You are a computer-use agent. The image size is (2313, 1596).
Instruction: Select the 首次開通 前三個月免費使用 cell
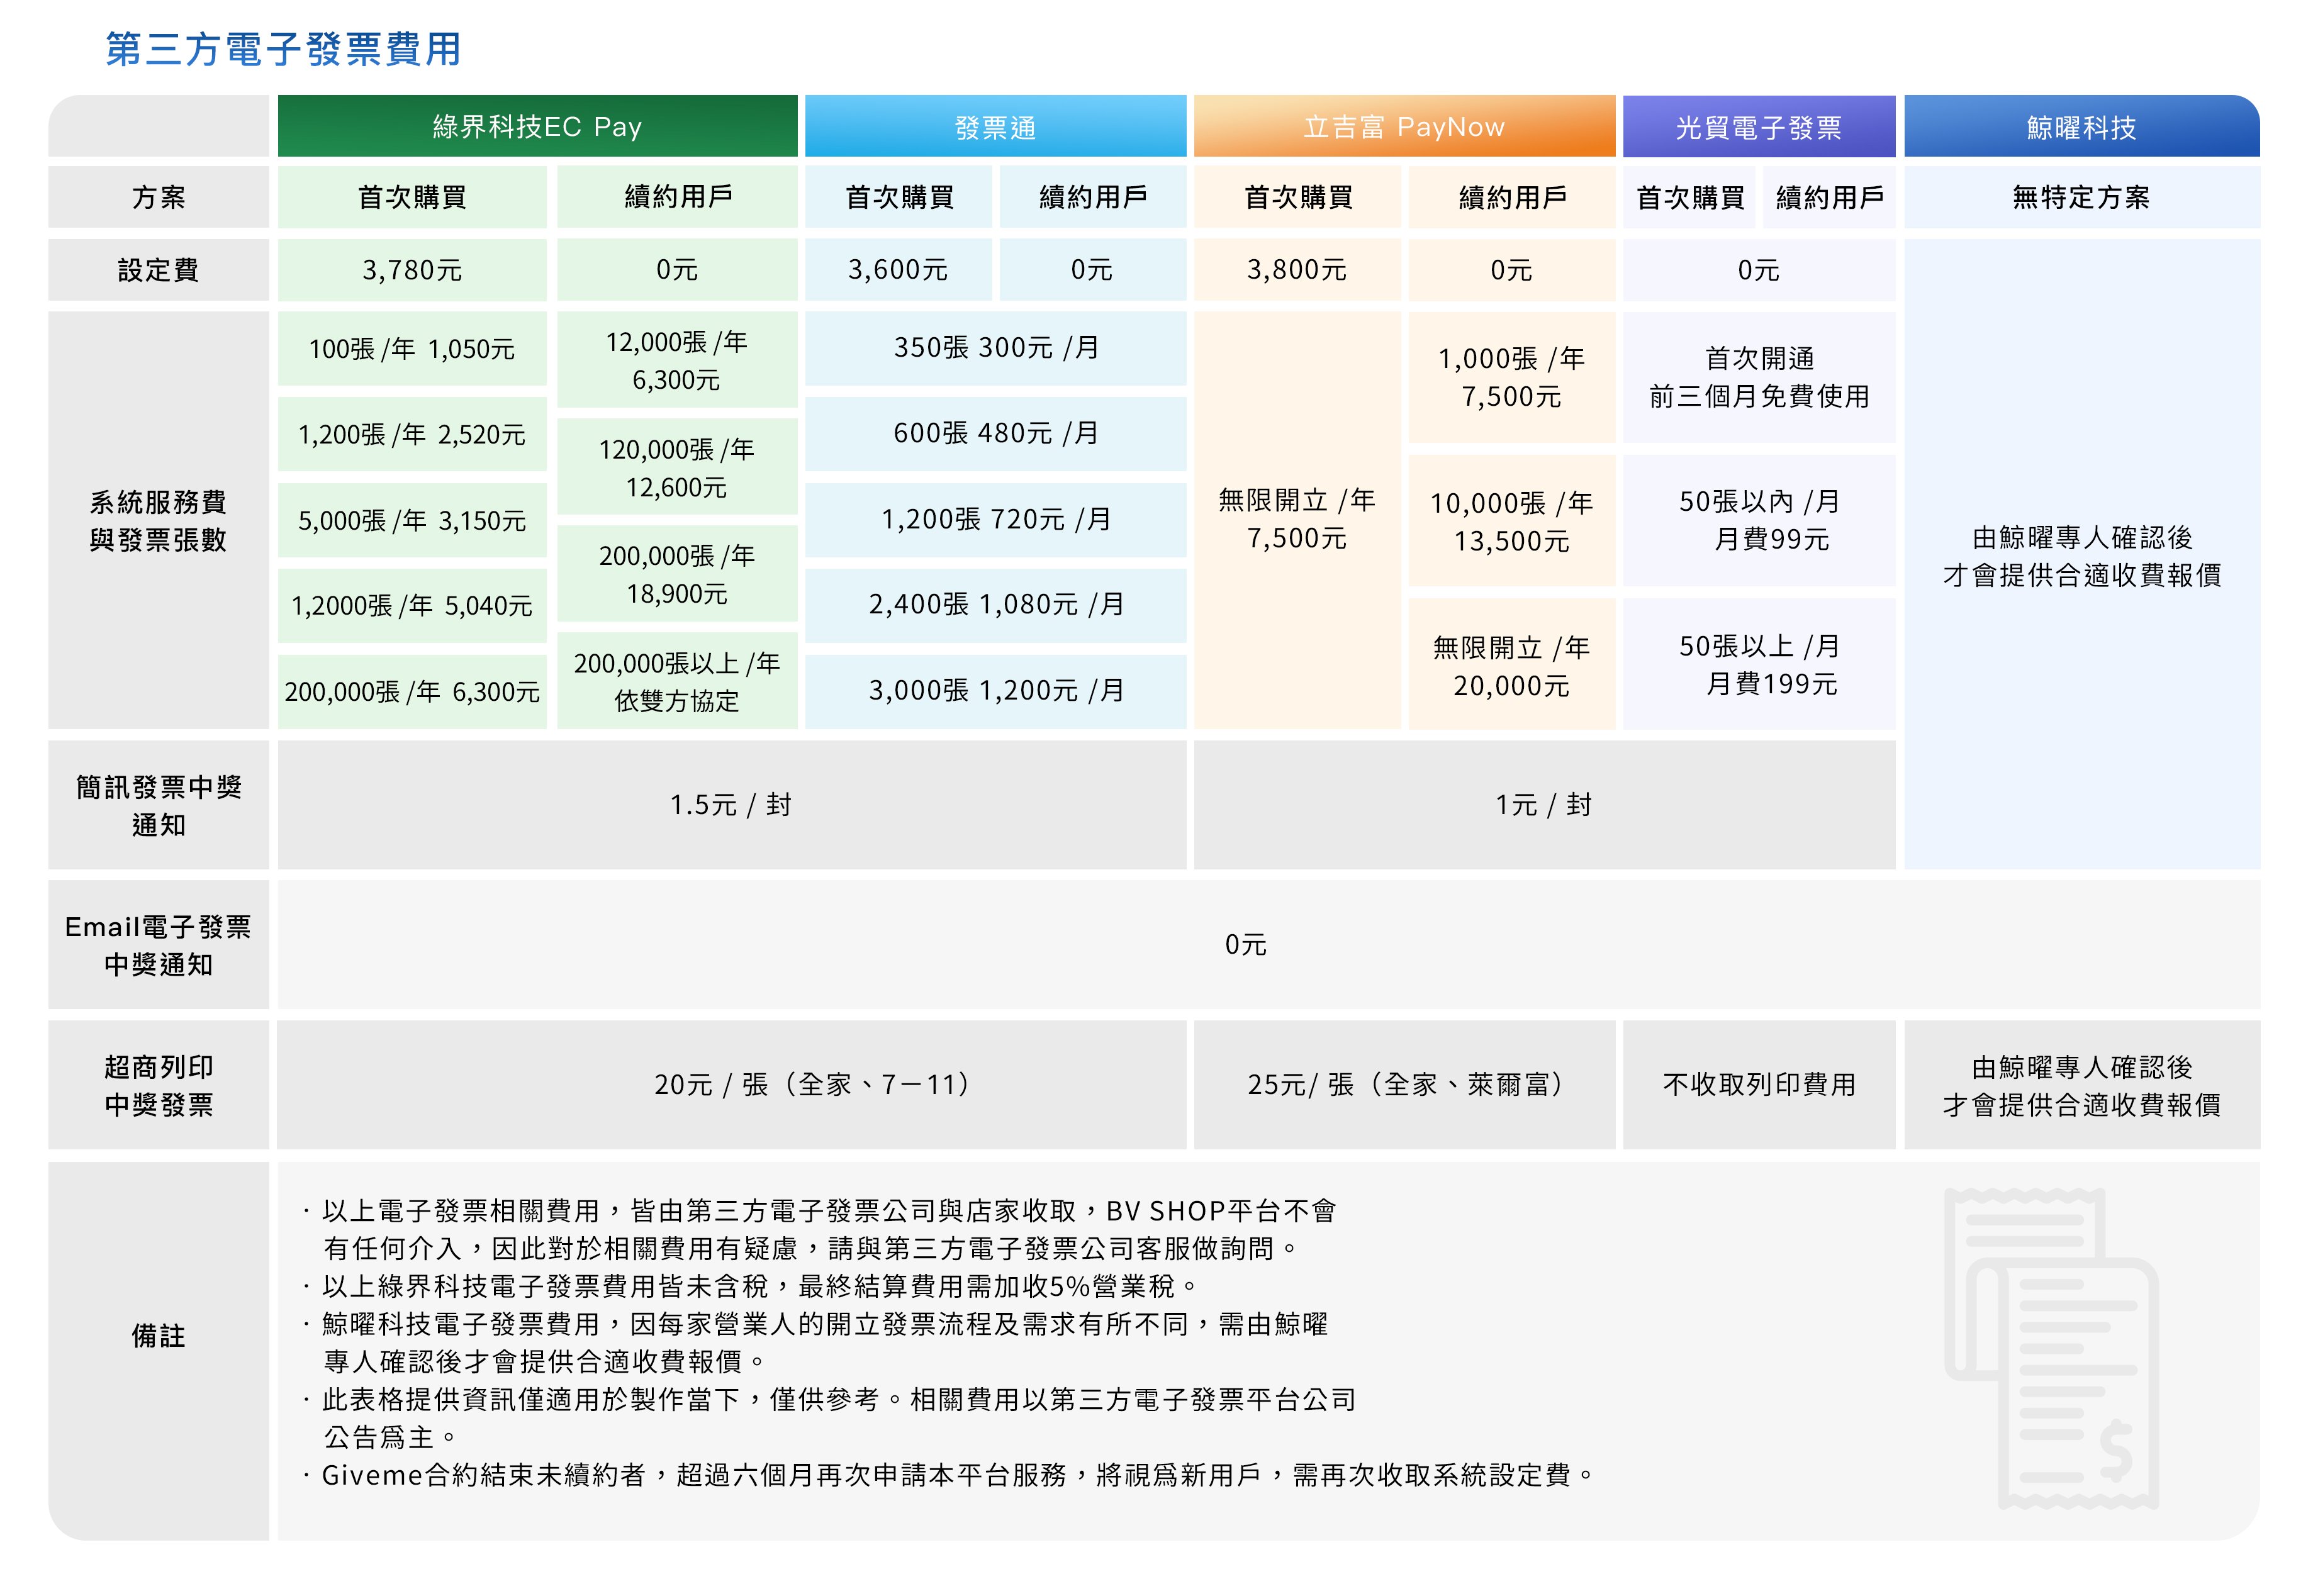(x=1758, y=377)
